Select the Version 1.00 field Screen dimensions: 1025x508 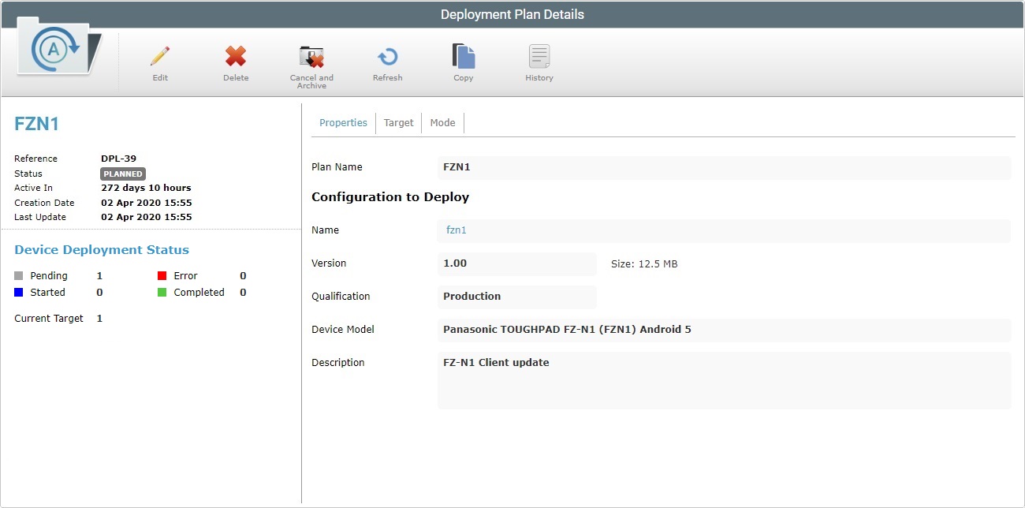tap(516, 263)
